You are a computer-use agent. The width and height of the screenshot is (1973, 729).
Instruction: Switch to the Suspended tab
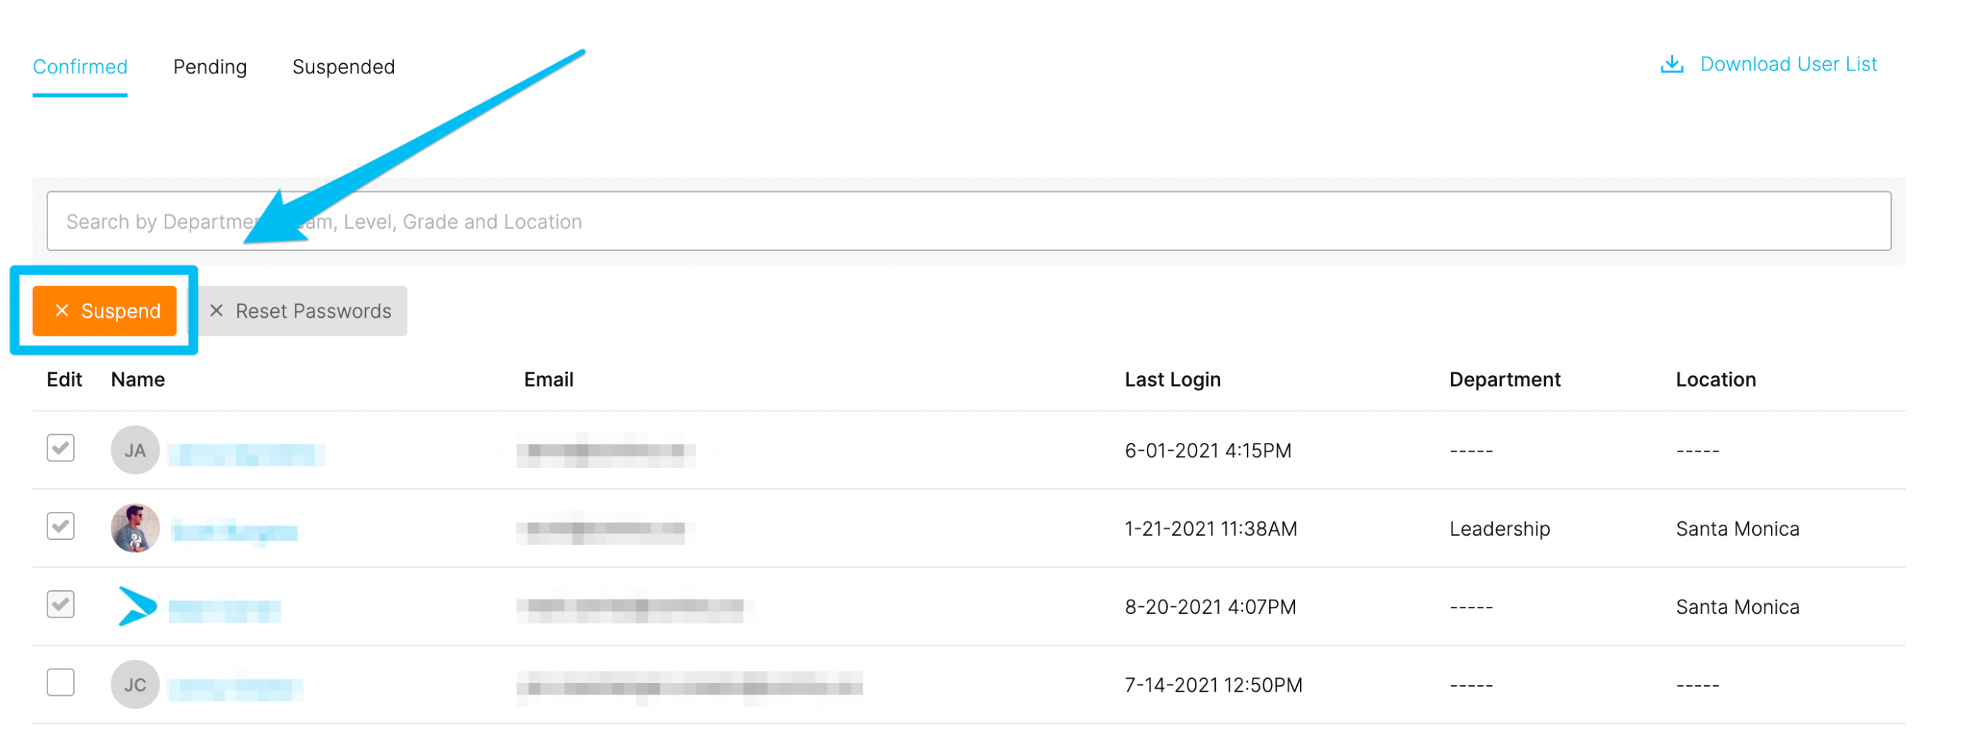344,67
